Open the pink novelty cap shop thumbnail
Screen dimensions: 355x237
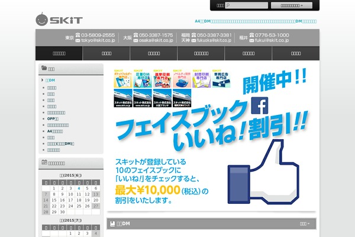click(x=182, y=78)
